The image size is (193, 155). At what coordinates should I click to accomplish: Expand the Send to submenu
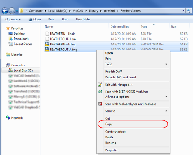pyautogui.click(x=133, y=111)
